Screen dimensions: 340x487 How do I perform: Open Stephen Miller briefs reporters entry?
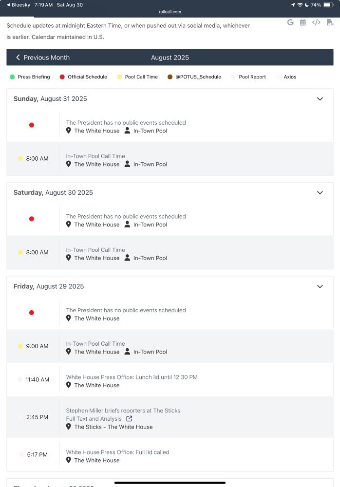click(x=123, y=411)
